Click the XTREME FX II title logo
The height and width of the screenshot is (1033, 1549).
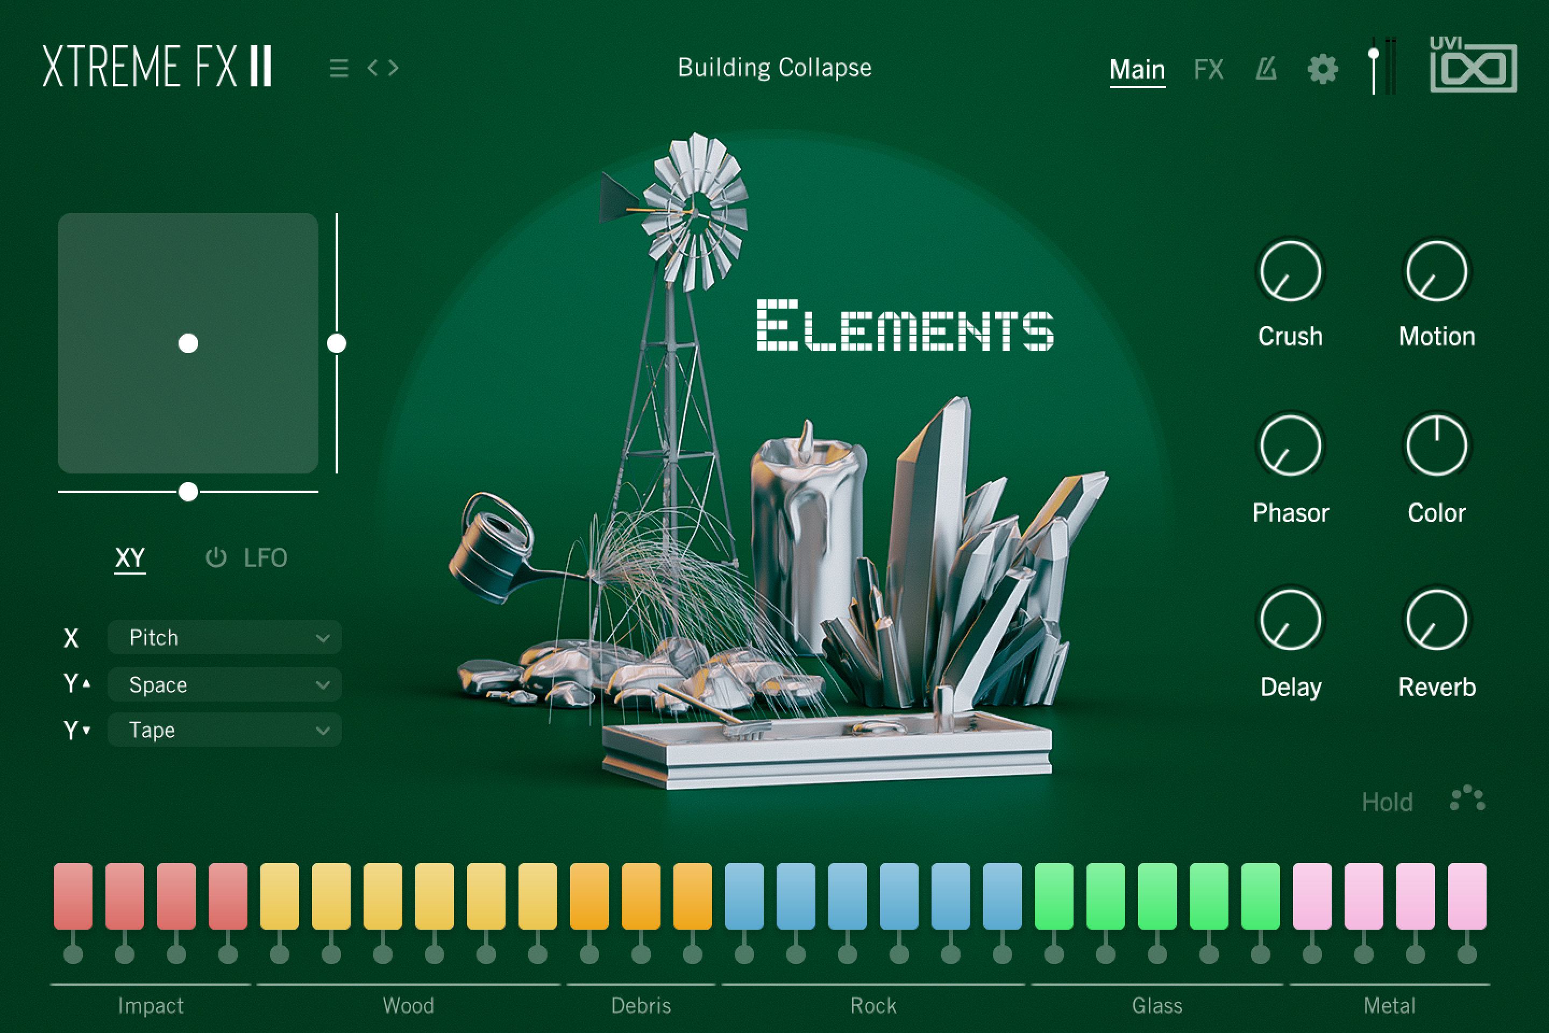(x=158, y=66)
